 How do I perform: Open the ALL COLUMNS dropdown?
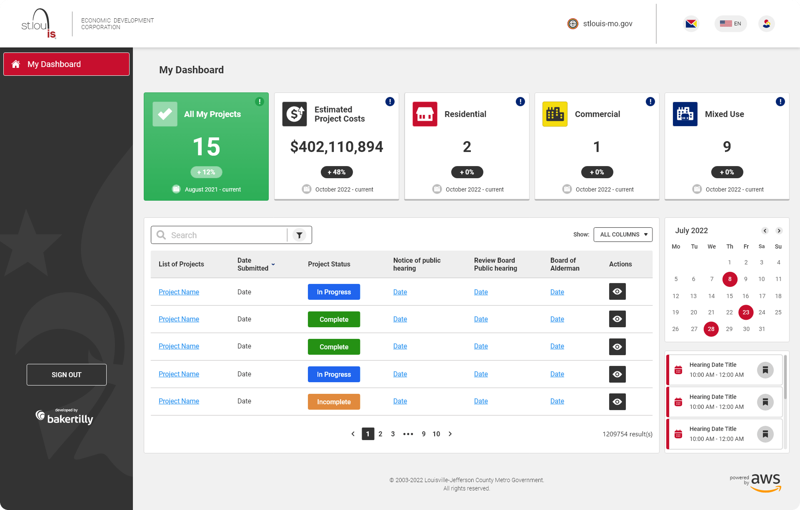click(623, 234)
